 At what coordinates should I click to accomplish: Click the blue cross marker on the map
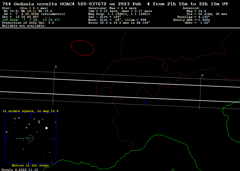144,103
